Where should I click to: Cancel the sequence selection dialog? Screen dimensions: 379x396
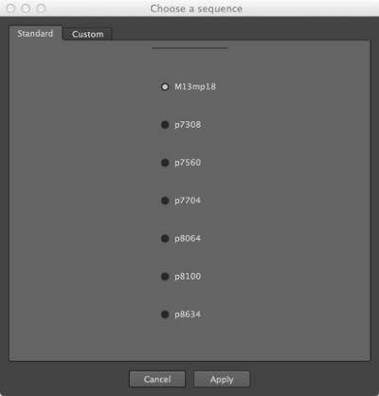(x=157, y=379)
